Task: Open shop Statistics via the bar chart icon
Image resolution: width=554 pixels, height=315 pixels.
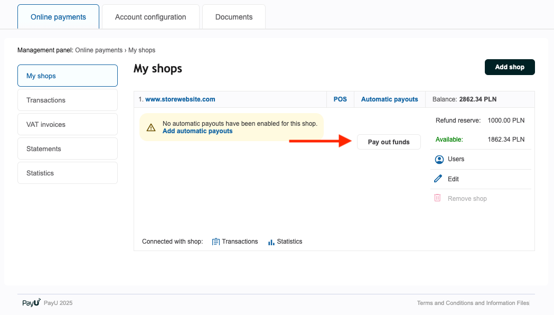Action: 271,242
